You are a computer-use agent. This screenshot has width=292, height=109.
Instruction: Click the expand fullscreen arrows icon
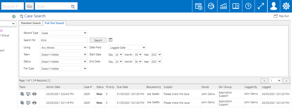coord(261,6)
